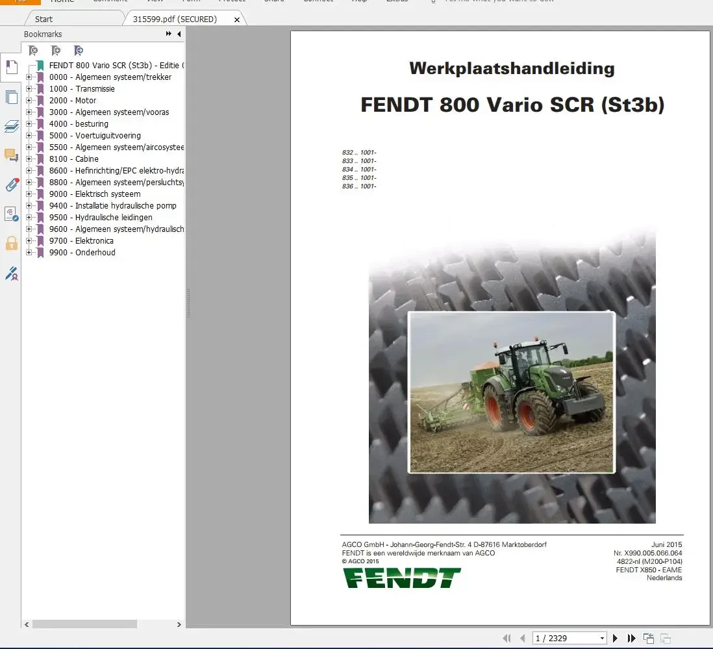
Task: Click the tractor photo on the cover page
Action: (x=512, y=392)
